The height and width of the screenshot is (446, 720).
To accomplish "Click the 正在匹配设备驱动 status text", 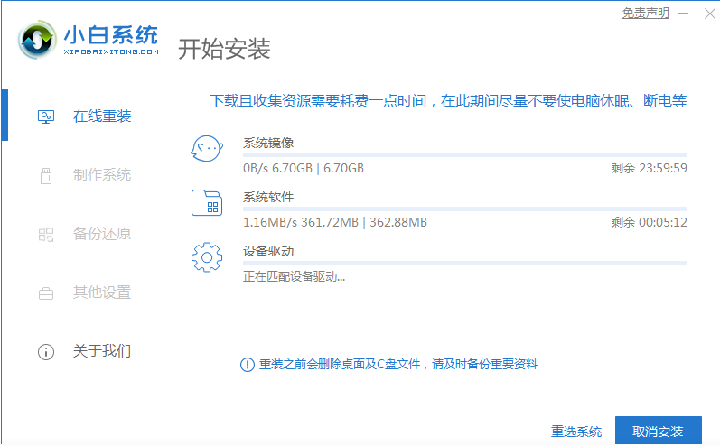I will [294, 276].
